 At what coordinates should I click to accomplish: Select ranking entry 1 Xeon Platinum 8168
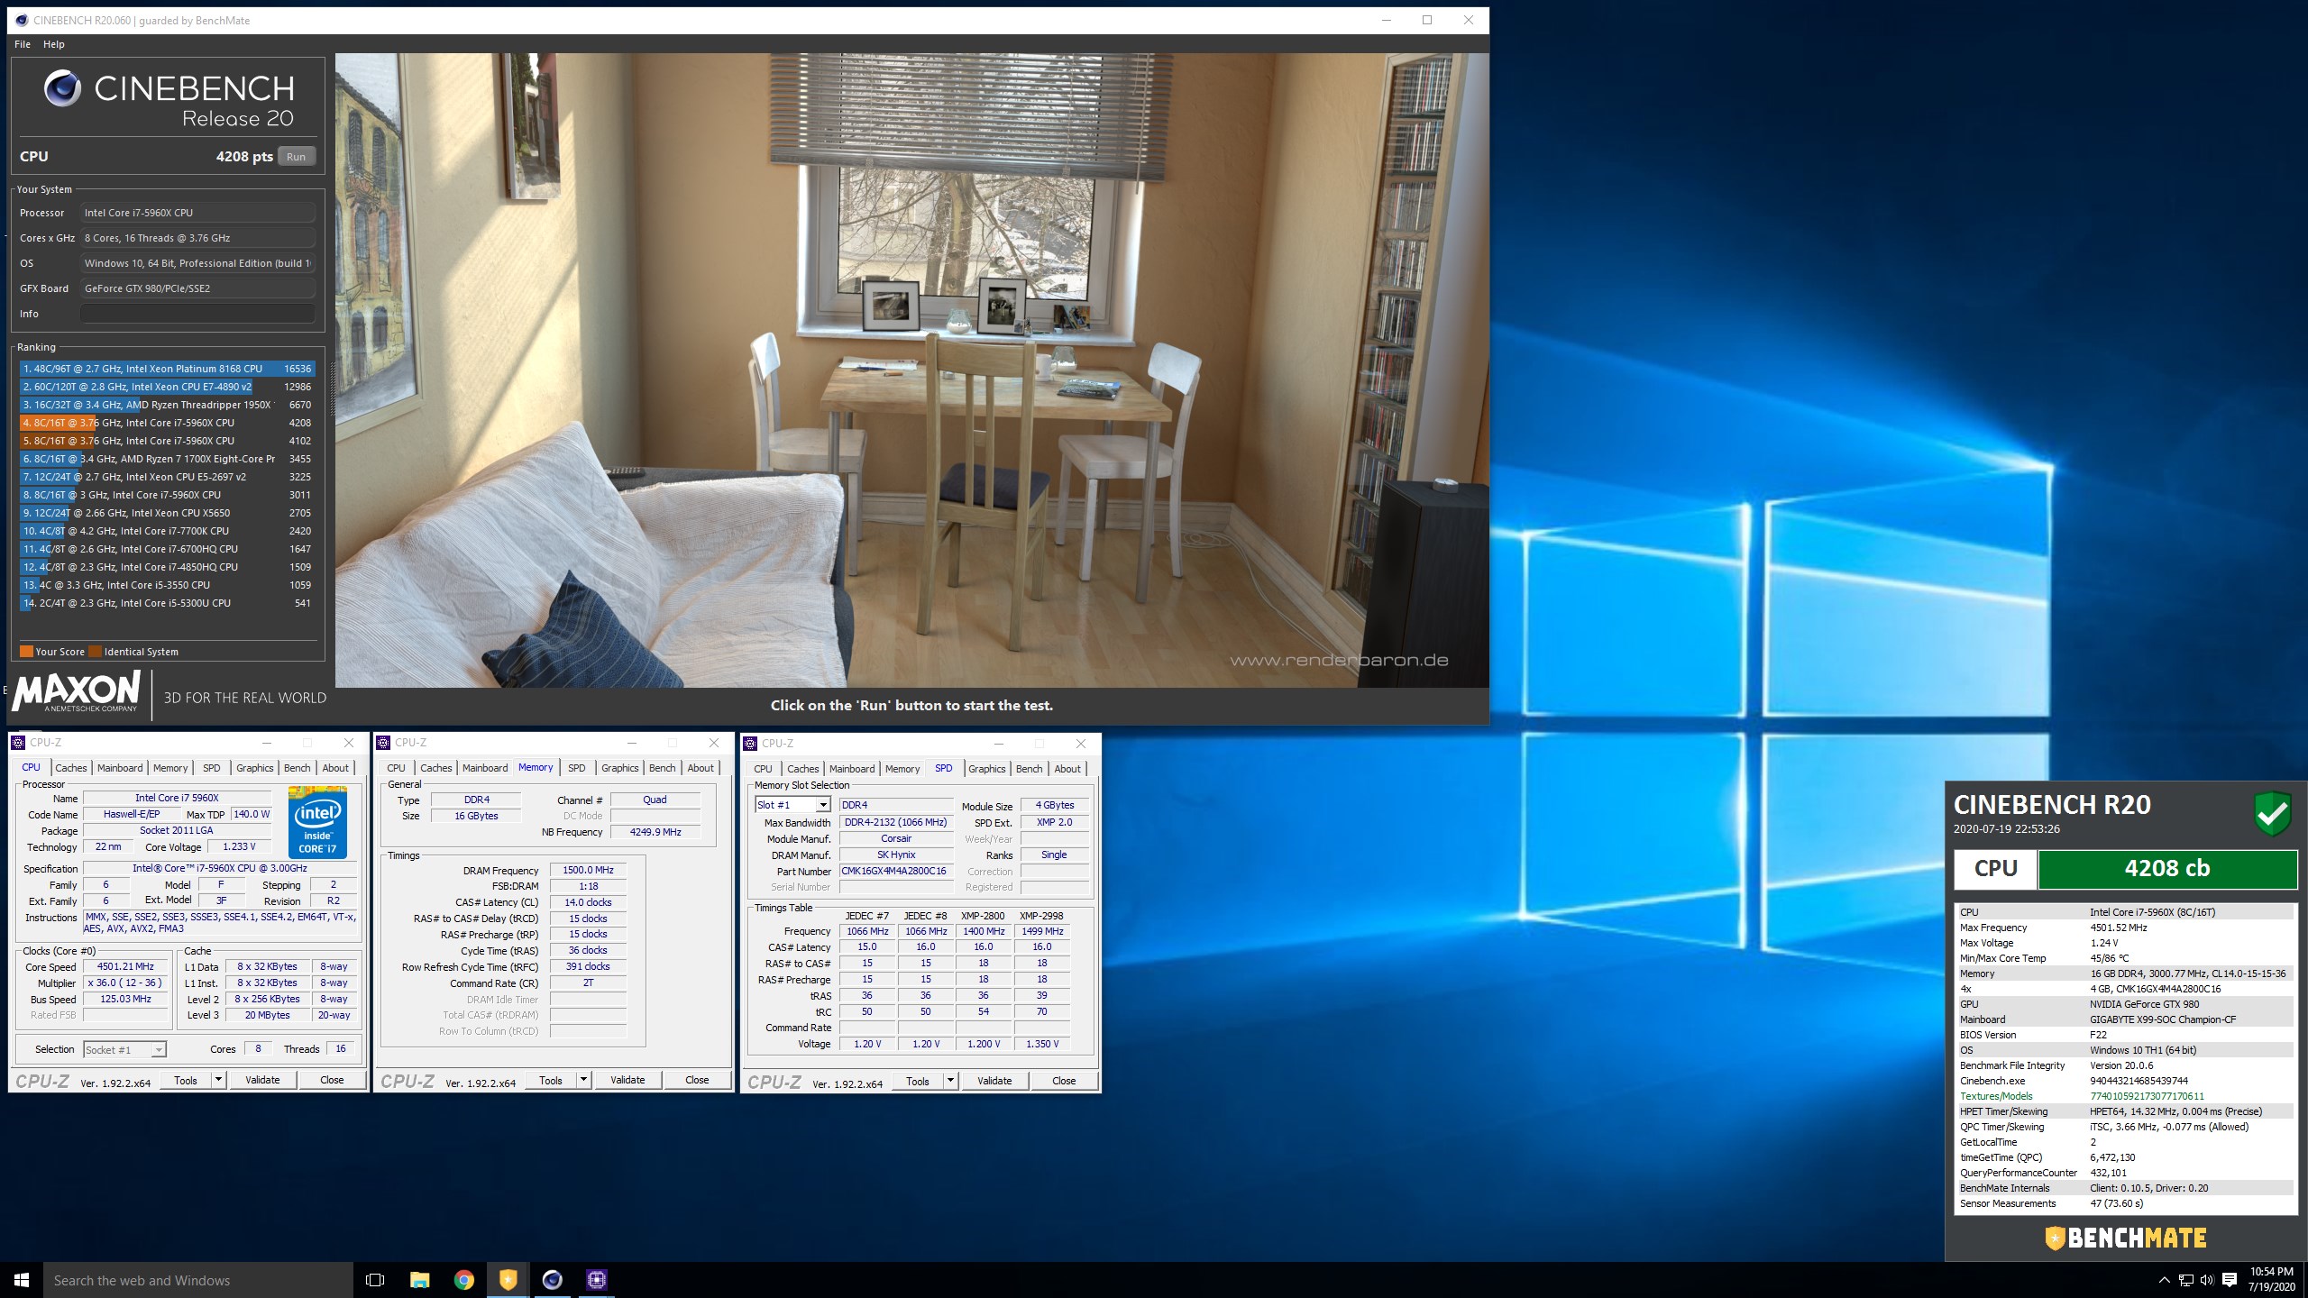[x=167, y=369]
